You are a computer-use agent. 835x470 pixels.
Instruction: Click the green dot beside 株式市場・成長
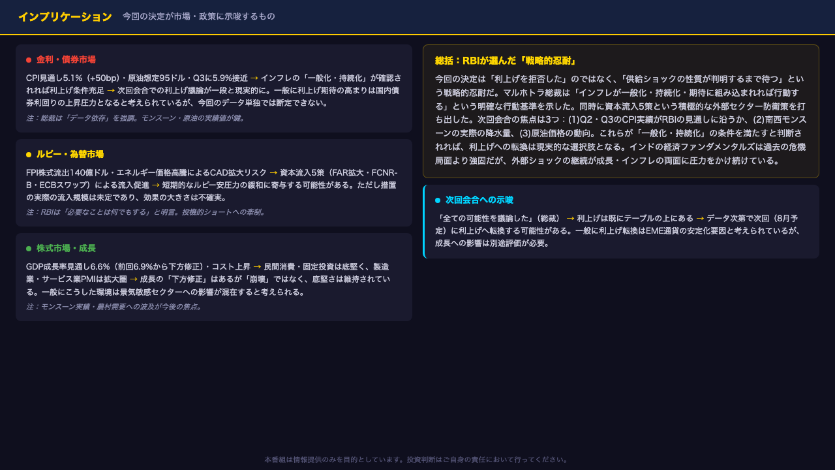pos(29,249)
